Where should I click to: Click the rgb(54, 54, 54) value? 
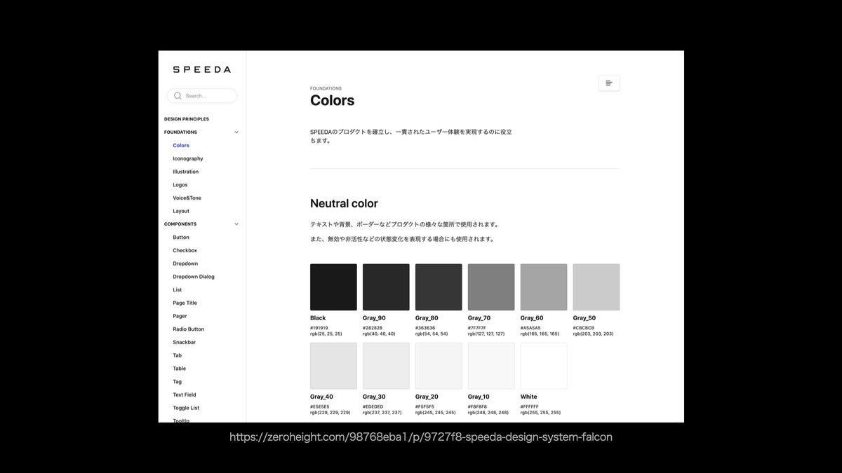coord(432,334)
